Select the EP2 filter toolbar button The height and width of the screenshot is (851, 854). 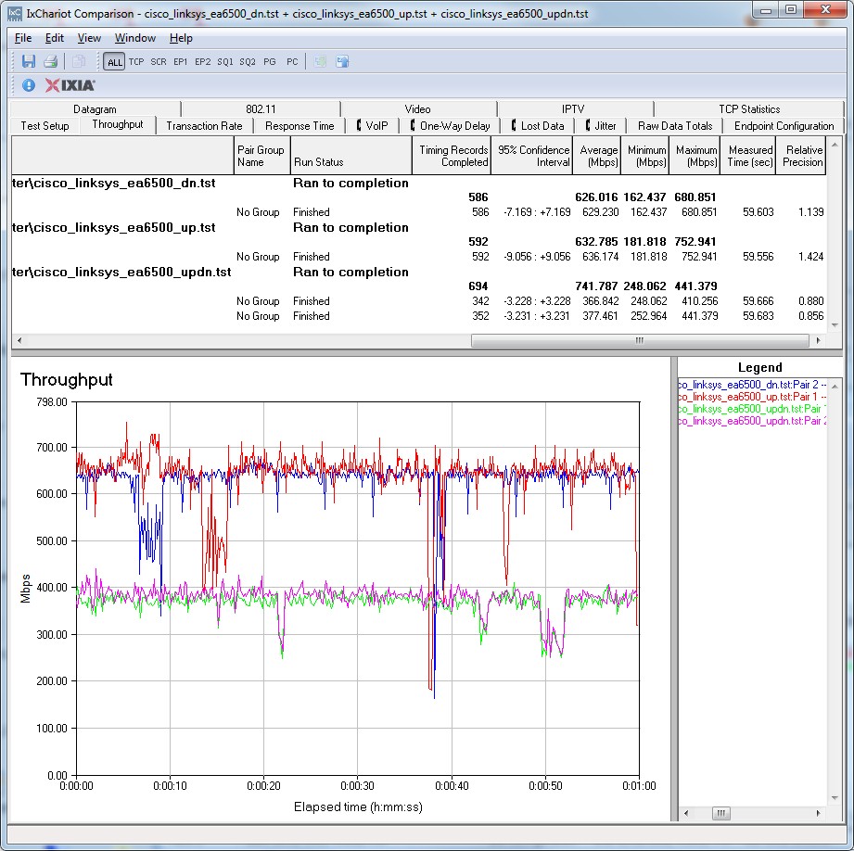(x=203, y=61)
